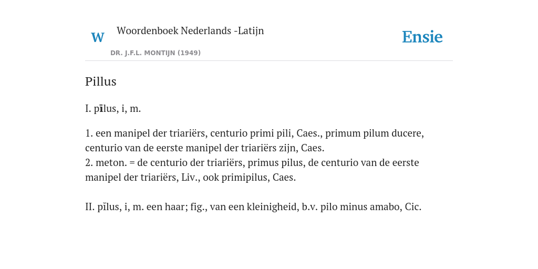
Task: Click author Dr. J.F.L. Montijn (1949)
Action: 156,53
